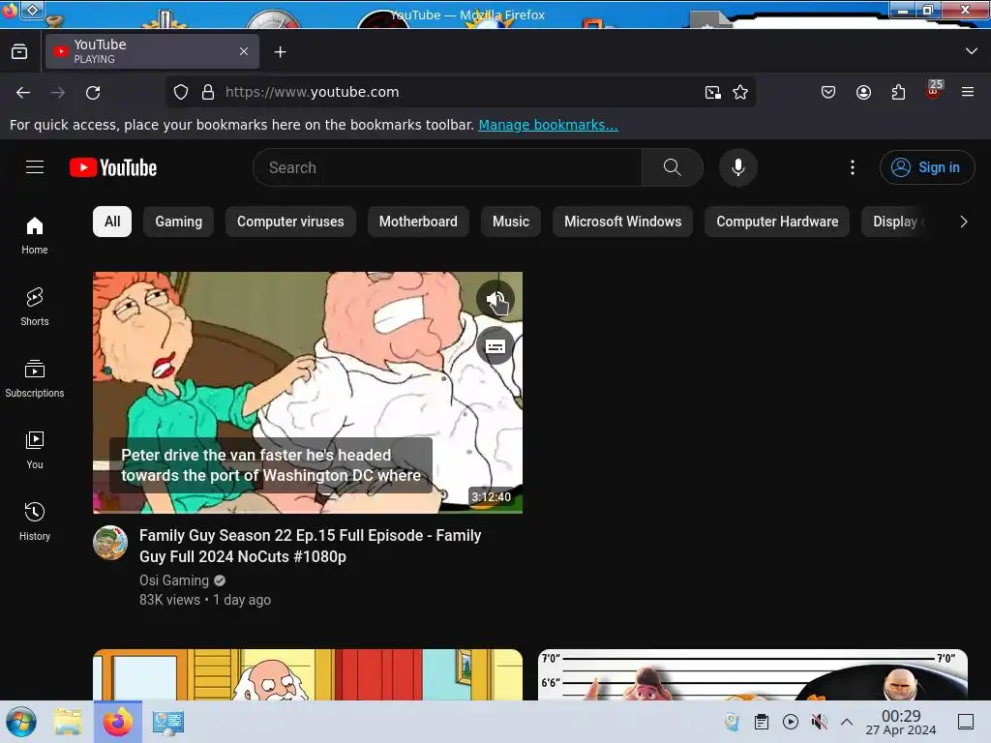Image resolution: width=991 pixels, height=743 pixels.
Task: Open Subscriptions in the sidebar
Action: pyautogui.click(x=35, y=378)
